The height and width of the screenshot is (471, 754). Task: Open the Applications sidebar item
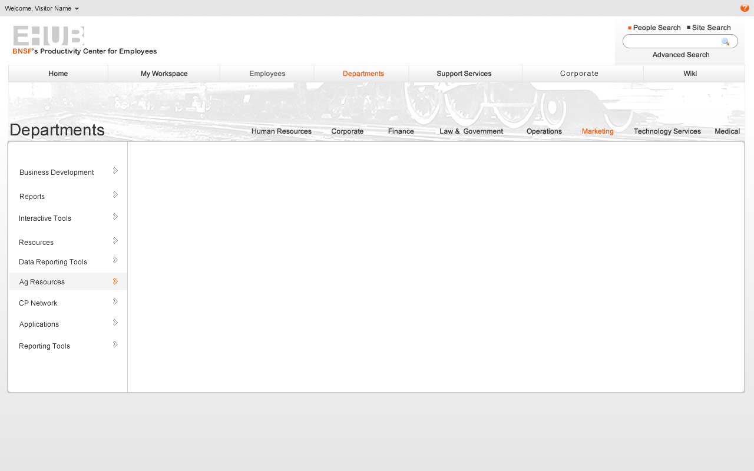[x=39, y=324]
